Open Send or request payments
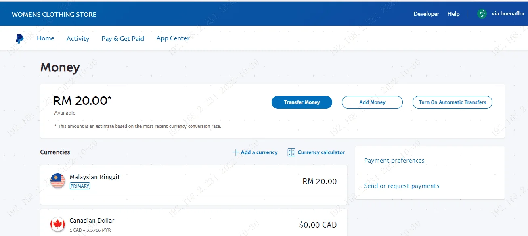The image size is (528, 236). pyautogui.click(x=402, y=186)
